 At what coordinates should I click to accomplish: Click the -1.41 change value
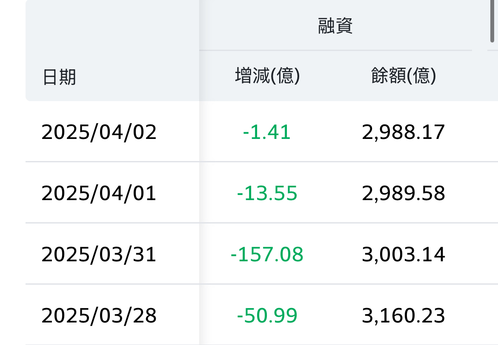tap(267, 132)
